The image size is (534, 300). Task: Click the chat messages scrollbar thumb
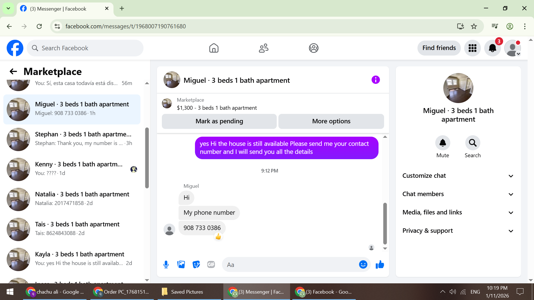tap(385, 223)
